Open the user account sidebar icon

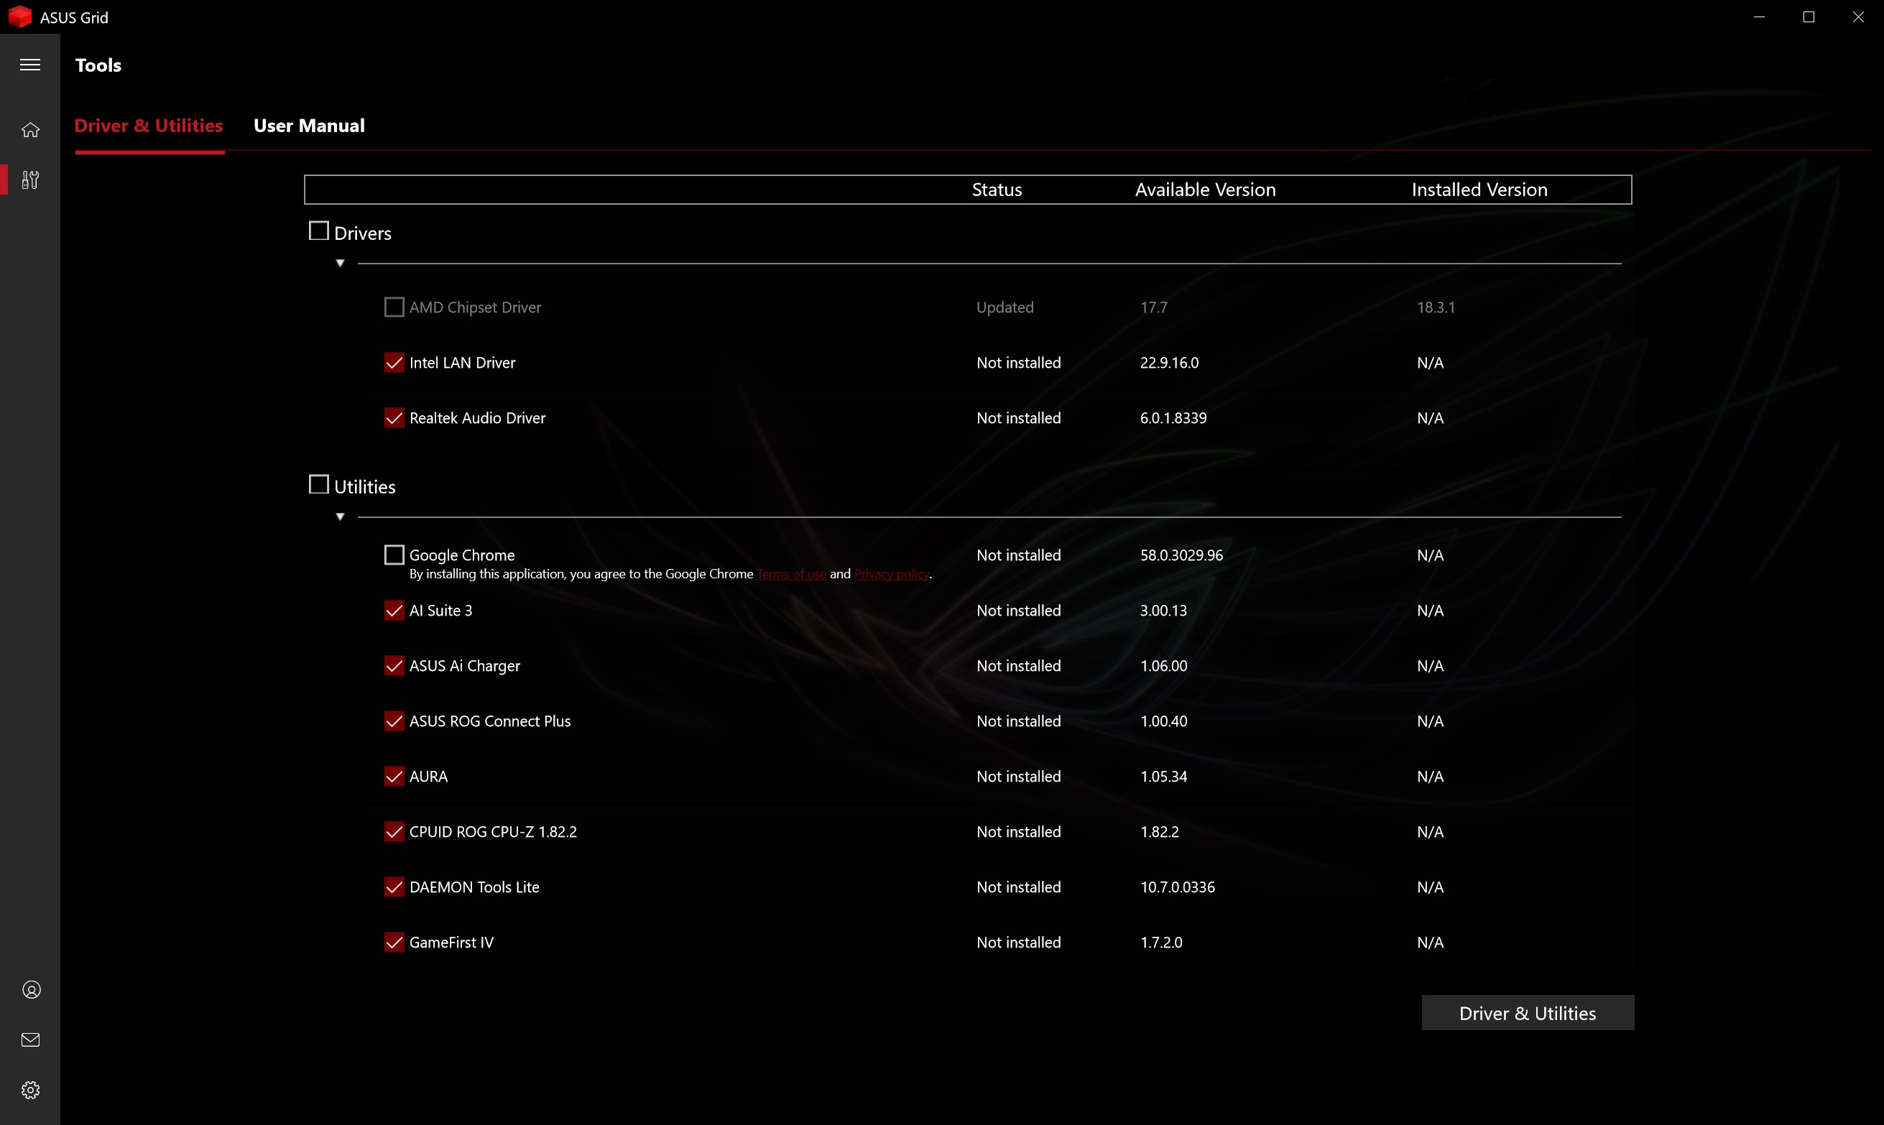coord(30,990)
